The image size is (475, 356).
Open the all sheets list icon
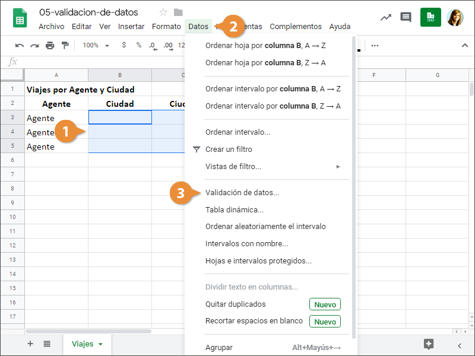click(47, 344)
